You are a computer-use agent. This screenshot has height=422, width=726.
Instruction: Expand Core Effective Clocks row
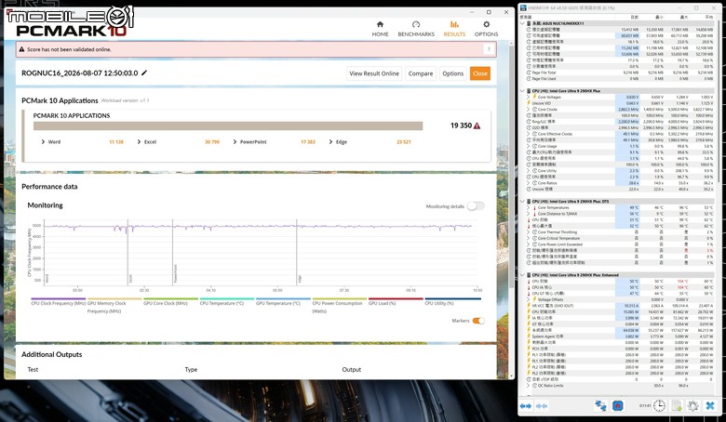click(x=529, y=134)
